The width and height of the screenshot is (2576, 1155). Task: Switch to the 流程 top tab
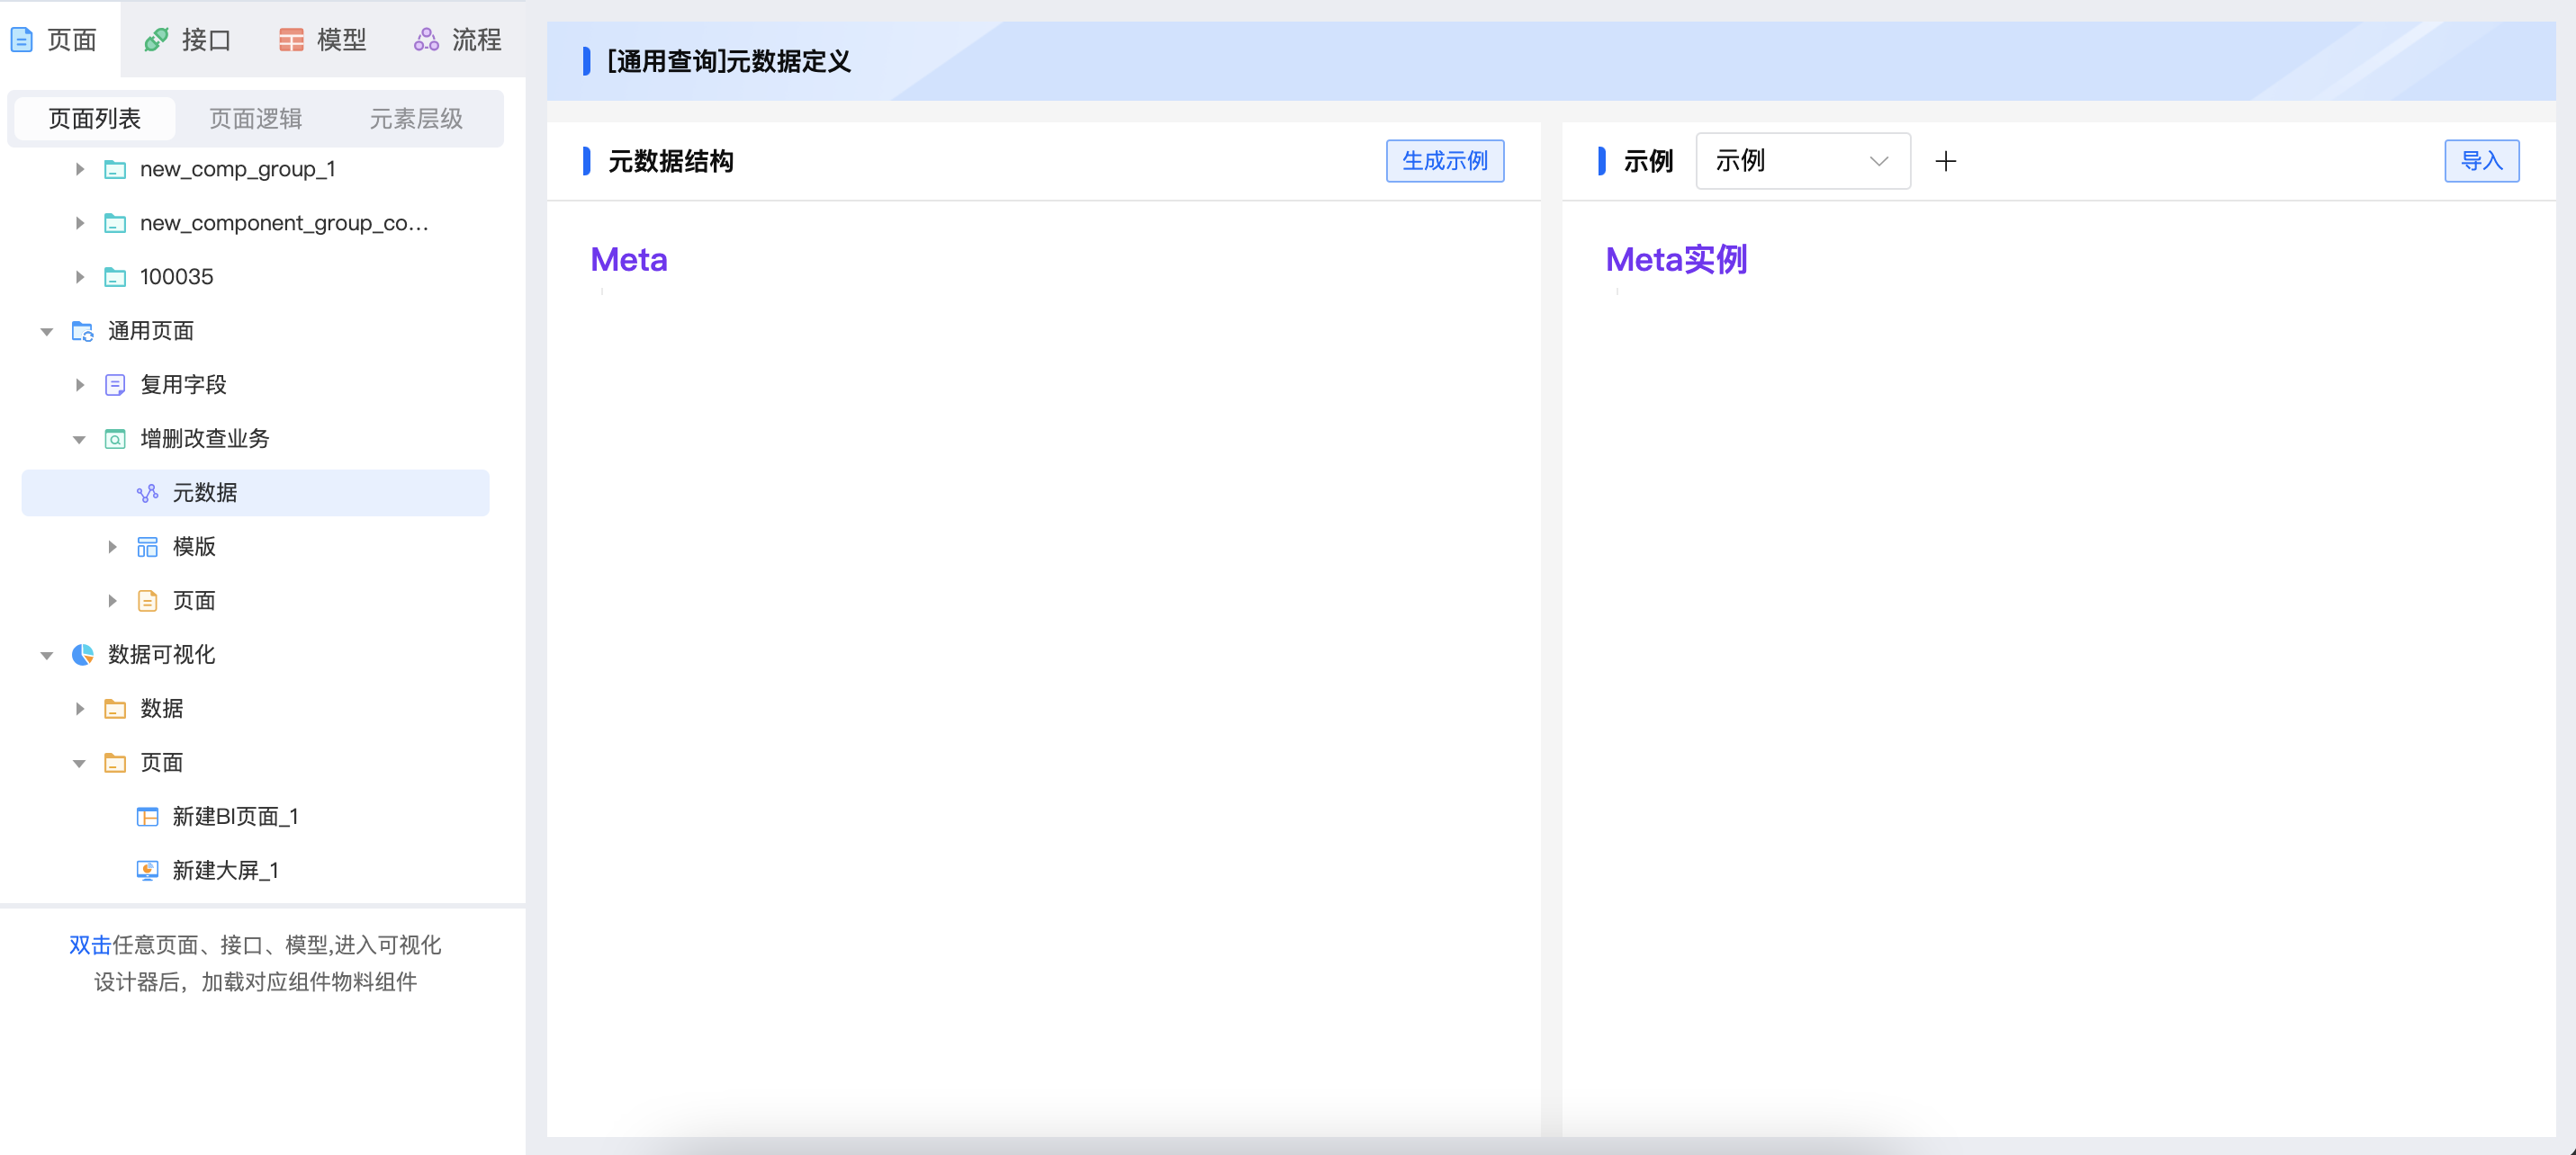[x=458, y=40]
